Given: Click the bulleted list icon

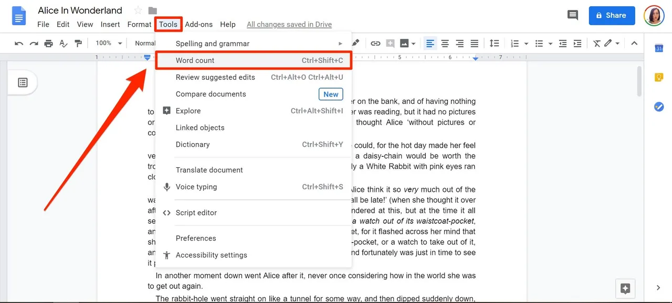Looking at the screenshot, I should pyautogui.click(x=539, y=44).
